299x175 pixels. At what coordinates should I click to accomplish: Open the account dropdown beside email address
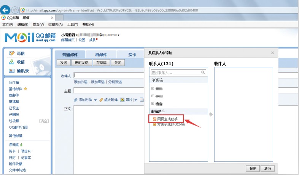(x=118, y=35)
